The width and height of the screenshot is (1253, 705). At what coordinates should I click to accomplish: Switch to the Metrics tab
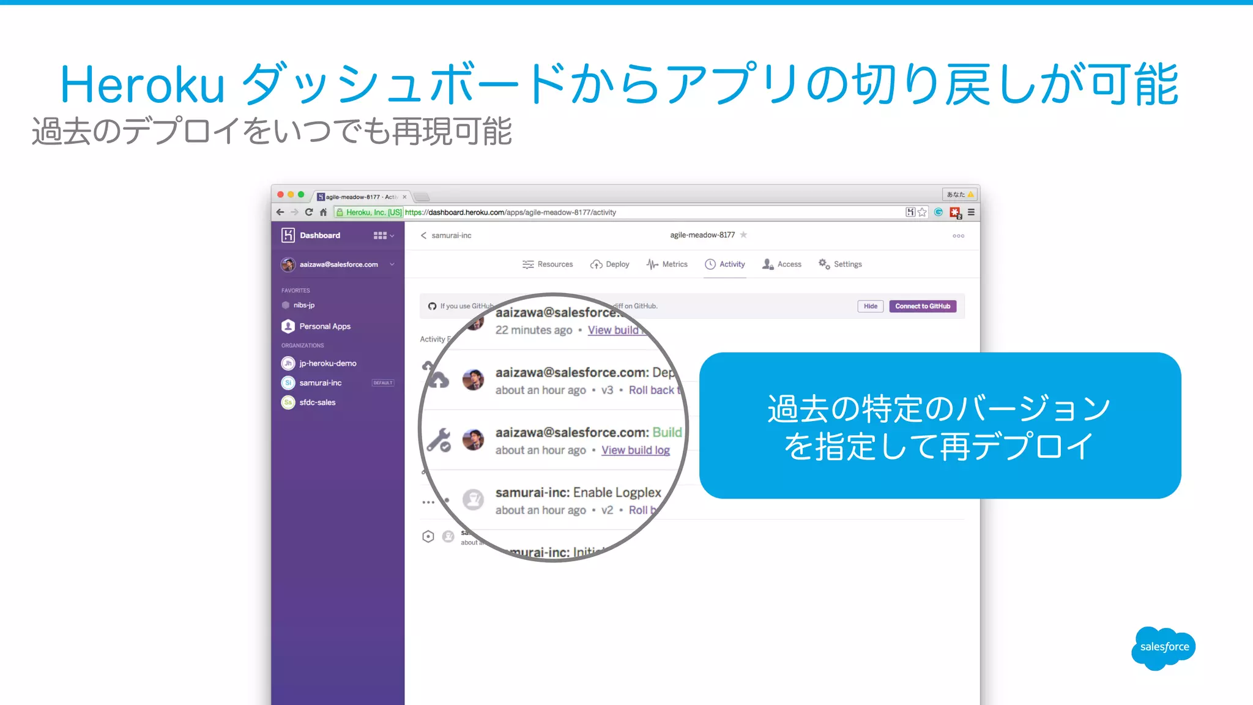667,264
